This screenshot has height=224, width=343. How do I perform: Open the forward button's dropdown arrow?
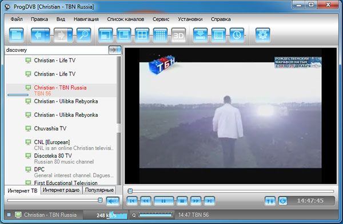pos(70,35)
